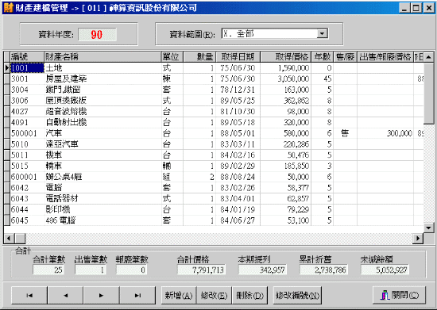Open the 資料範圍 dropdown arrow
Image resolution: width=437 pixels, height=310 pixels.
322,34
